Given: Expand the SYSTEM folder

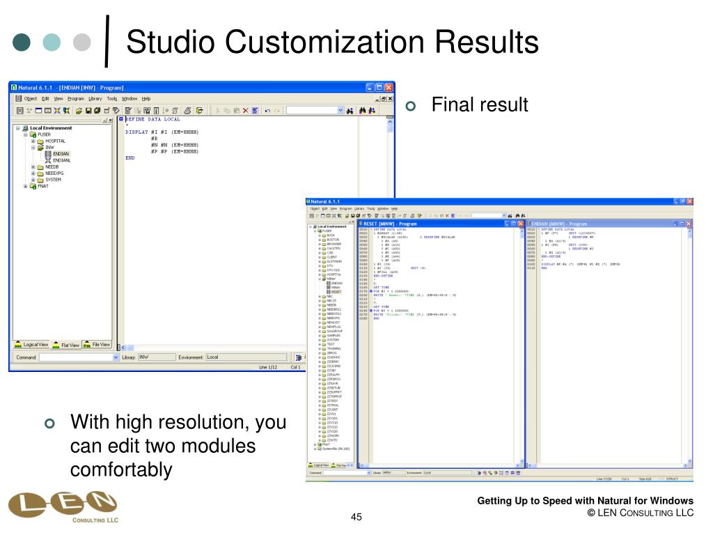Looking at the screenshot, I should [33, 180].
